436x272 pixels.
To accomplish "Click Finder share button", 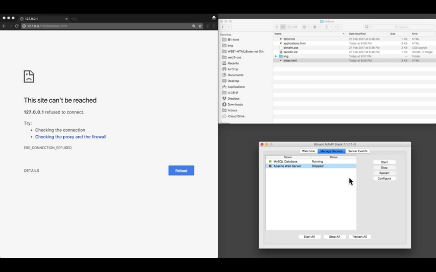I will [327, 27].
